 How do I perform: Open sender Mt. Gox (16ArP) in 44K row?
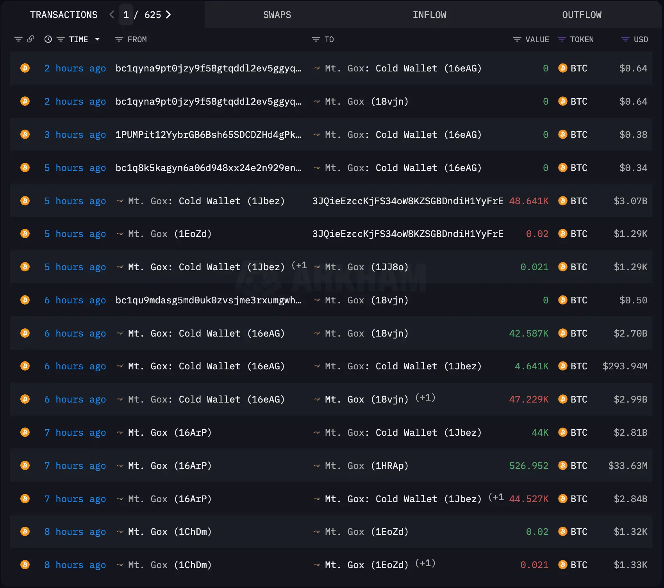click(x=170, y=433)
